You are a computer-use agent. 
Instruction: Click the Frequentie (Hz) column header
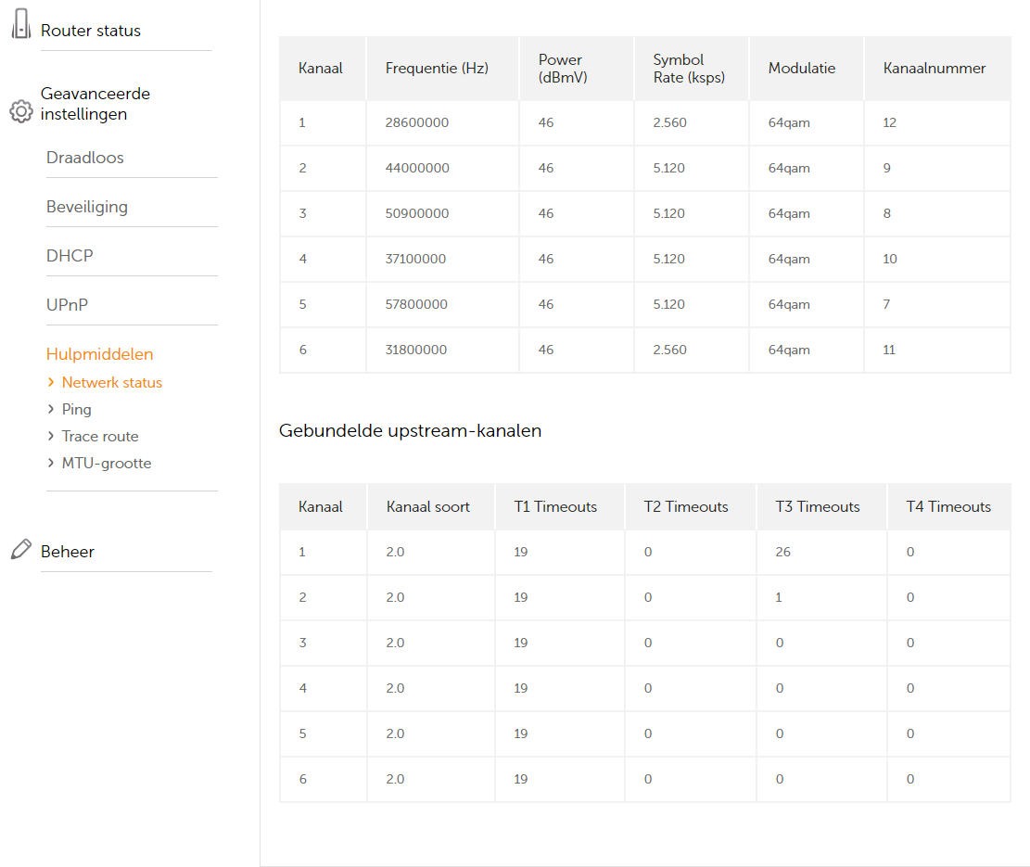tap(437, 68)
